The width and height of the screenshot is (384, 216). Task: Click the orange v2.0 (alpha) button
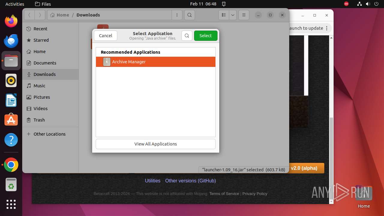click(306, 168)
